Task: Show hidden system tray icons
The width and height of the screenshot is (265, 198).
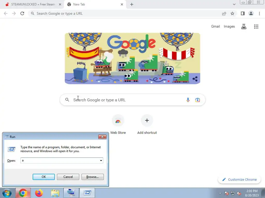Action: tap(220, 193)
